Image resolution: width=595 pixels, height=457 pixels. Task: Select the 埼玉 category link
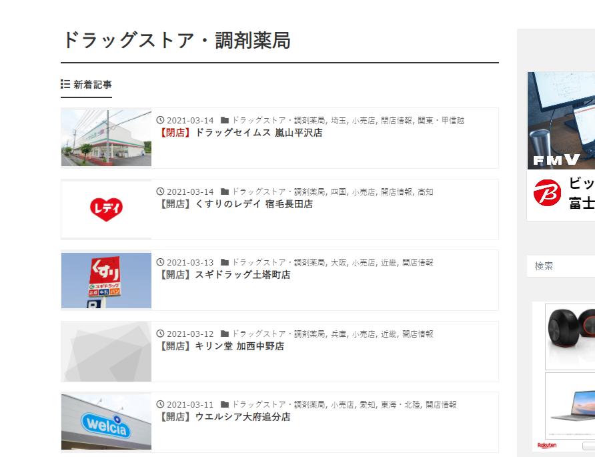point(338,121)
